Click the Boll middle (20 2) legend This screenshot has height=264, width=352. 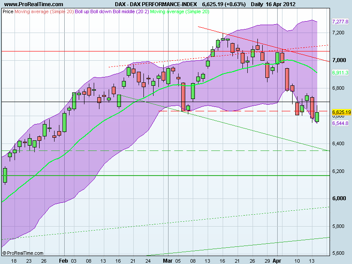pyautogui.click(x=131, y=12)
